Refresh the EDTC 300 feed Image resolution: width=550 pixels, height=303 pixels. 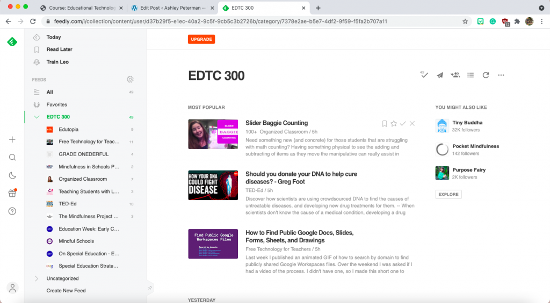point(486,75)
